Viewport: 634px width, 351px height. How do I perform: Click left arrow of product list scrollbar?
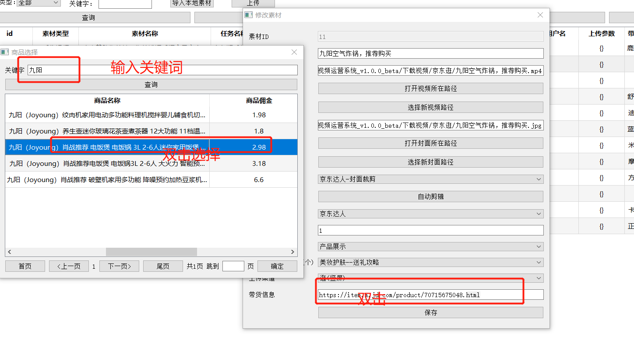pyautogui.click(x=9, y=252)
